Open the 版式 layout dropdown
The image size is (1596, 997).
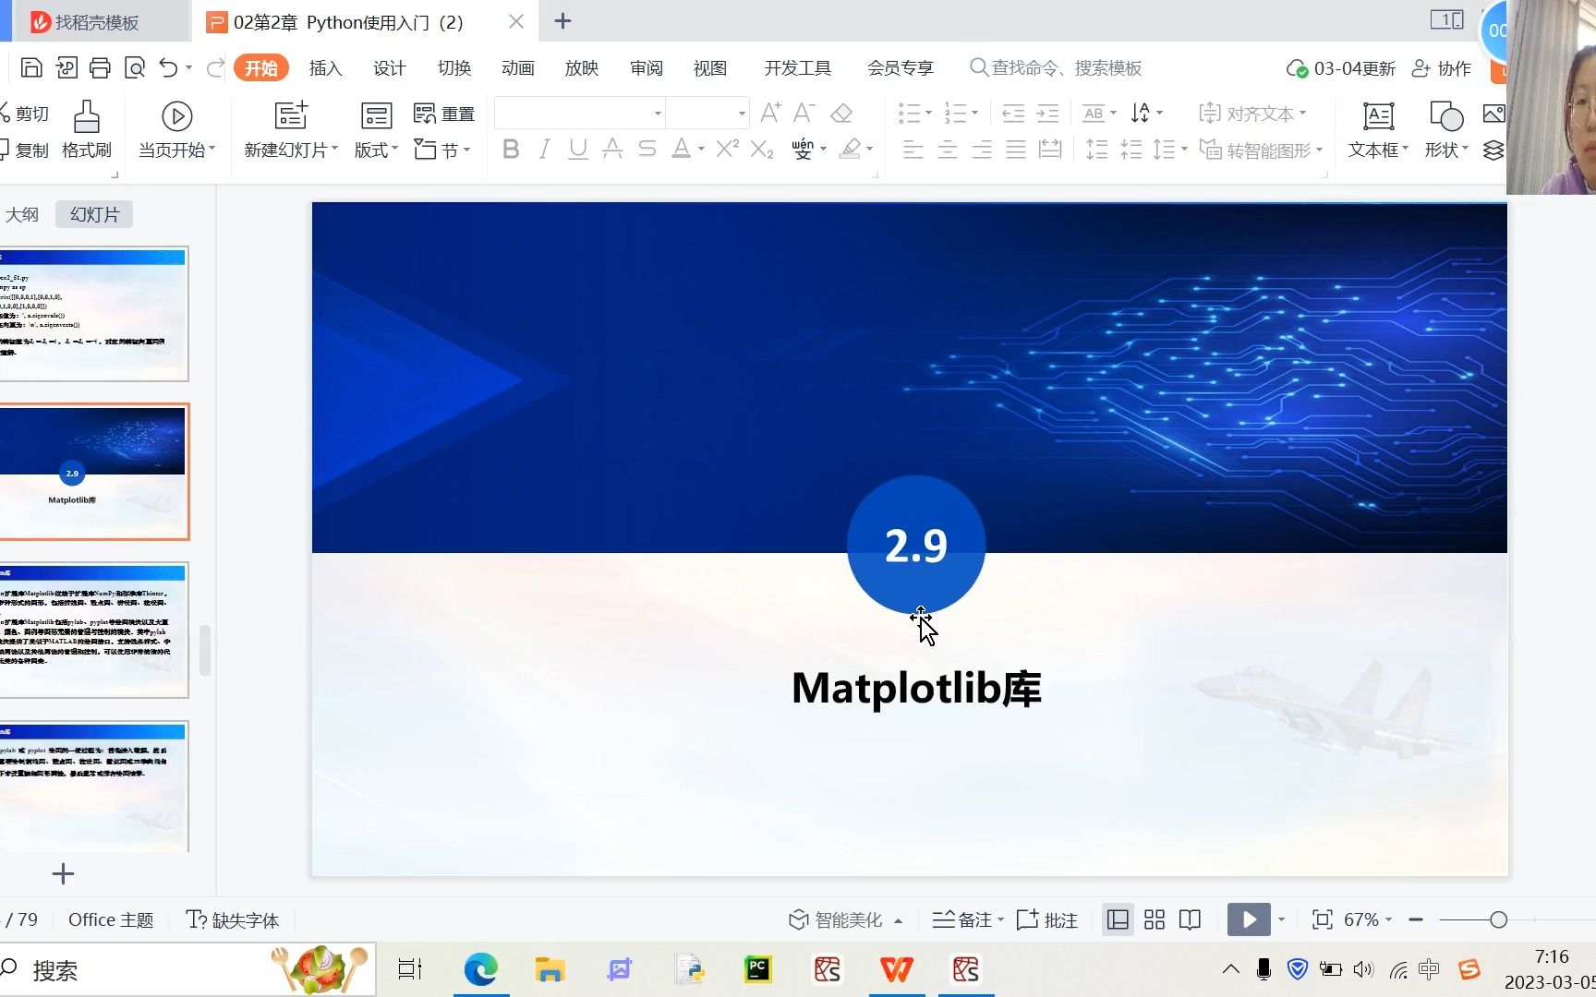[x=375, y=149]
